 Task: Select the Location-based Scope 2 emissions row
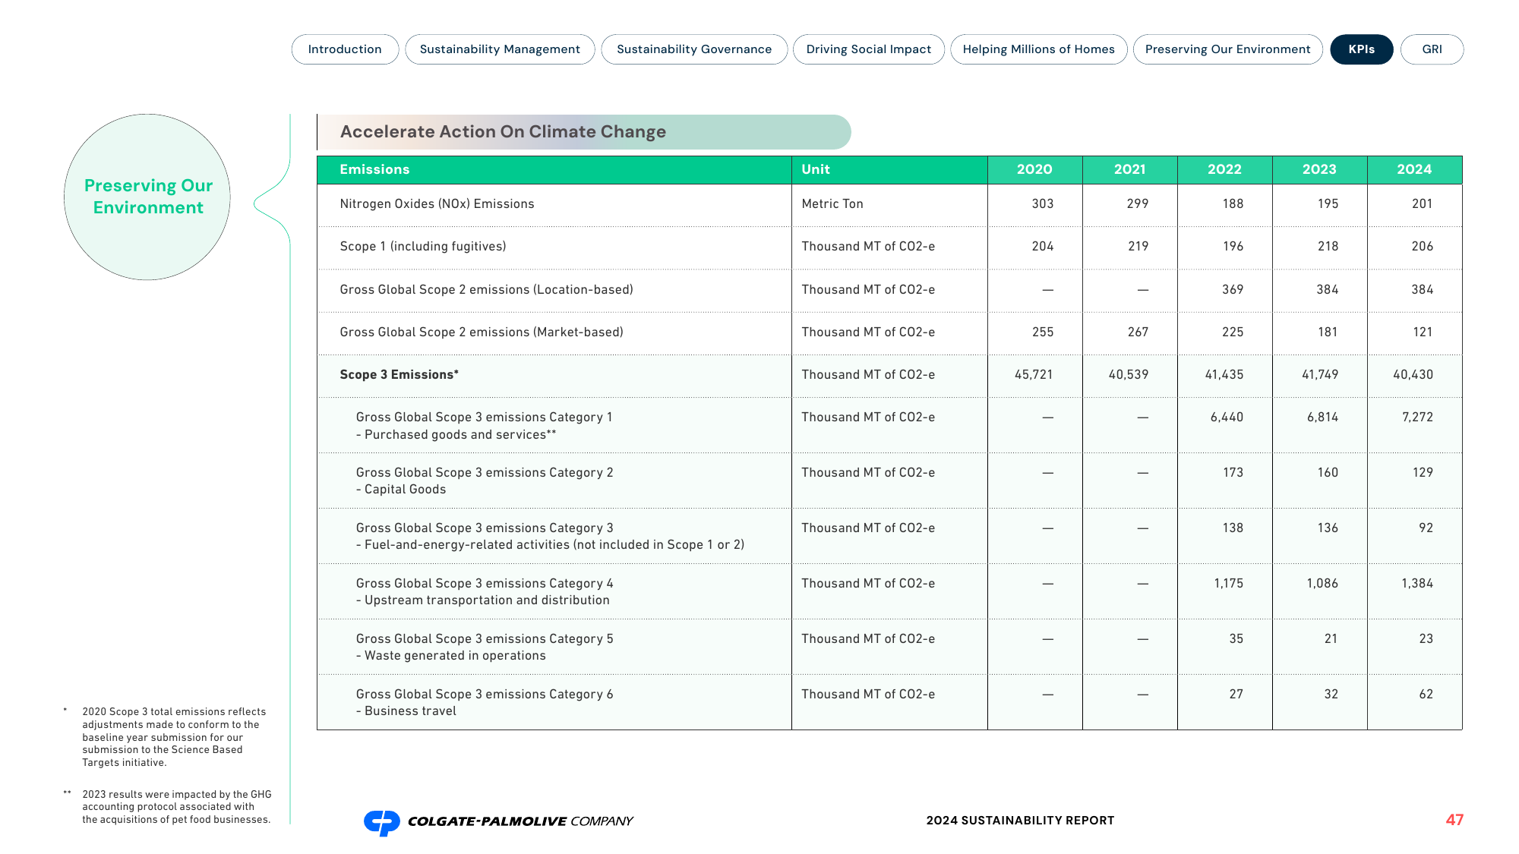click(889, 290)
